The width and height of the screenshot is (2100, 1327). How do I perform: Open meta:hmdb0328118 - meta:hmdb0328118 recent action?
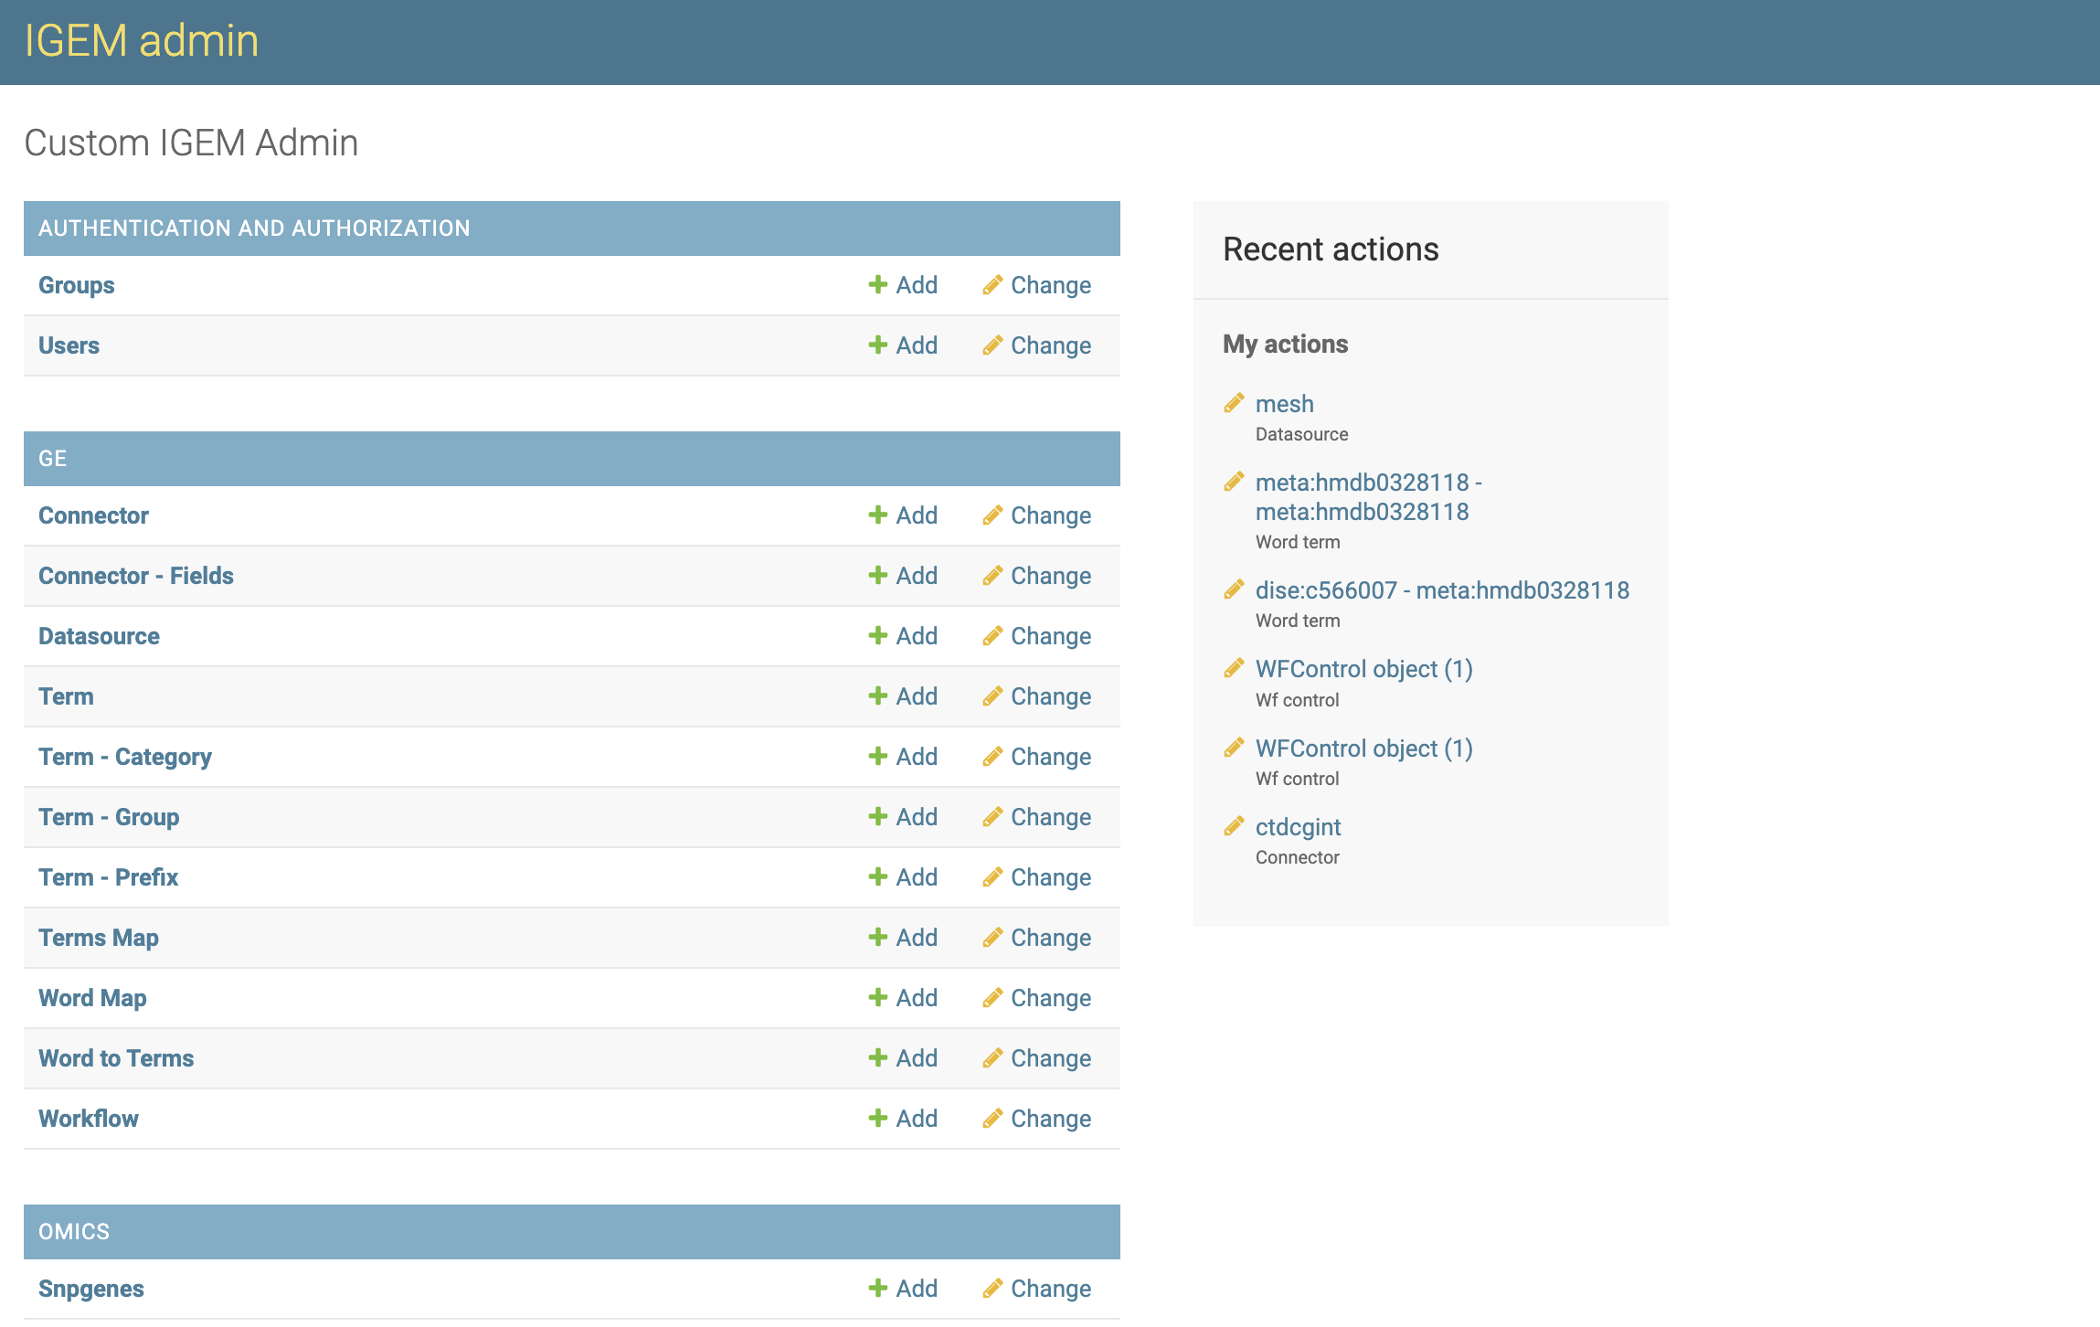[x=1369, y=497]
